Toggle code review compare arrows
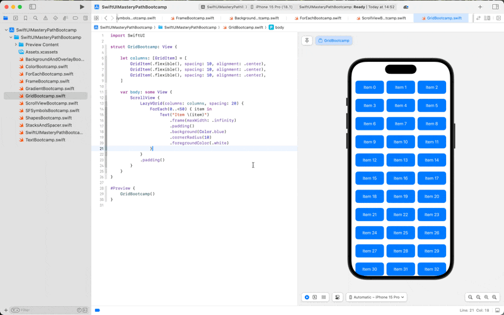Screen dimensions: 504x315 click(x=478, y=18)
